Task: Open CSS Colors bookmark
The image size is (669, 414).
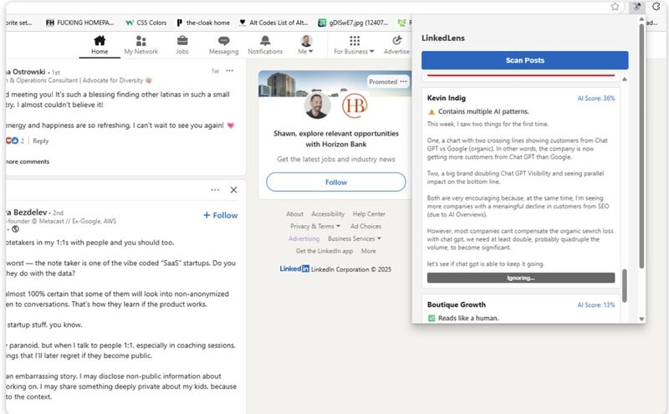Action: point(146,23)
